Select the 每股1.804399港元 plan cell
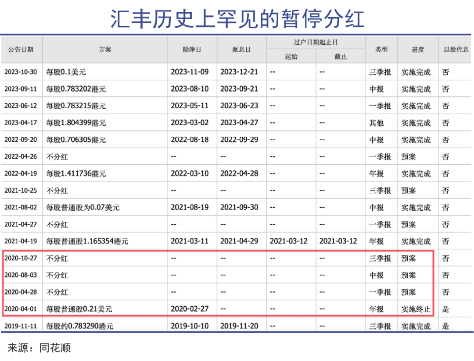 (76, 123)
